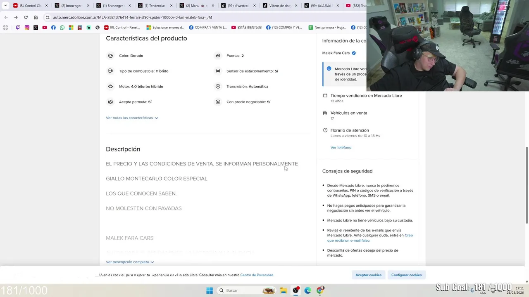529x297 pixels.
Task: Click the calendar icon for Tiempo vendiendo
Action: point(325,95)
